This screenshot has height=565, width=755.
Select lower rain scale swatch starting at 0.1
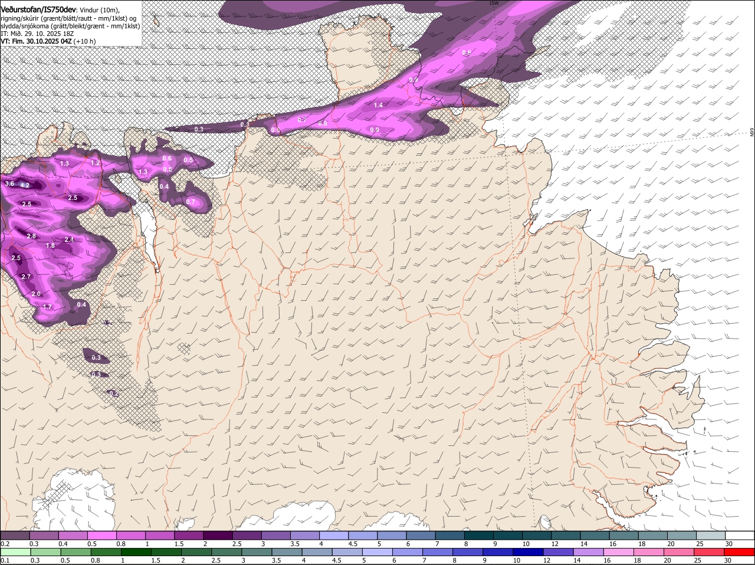(x=15, y=552)
